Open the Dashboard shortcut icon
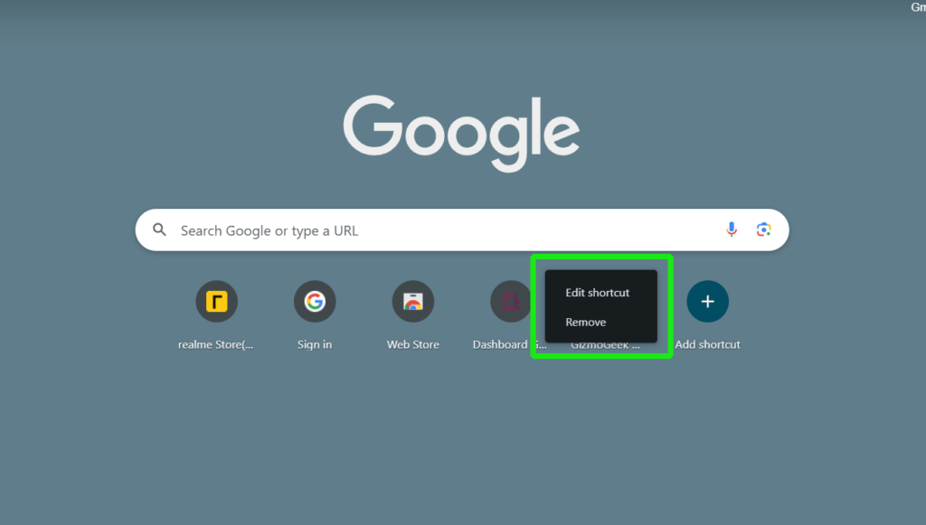This screenshot has width=926, height=525. [511, 302]
